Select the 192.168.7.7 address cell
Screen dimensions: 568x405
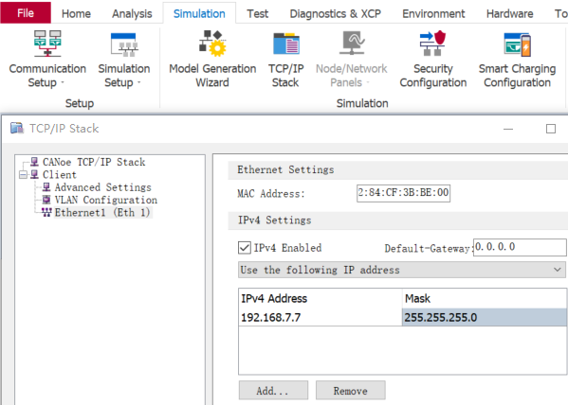(321, 318)
